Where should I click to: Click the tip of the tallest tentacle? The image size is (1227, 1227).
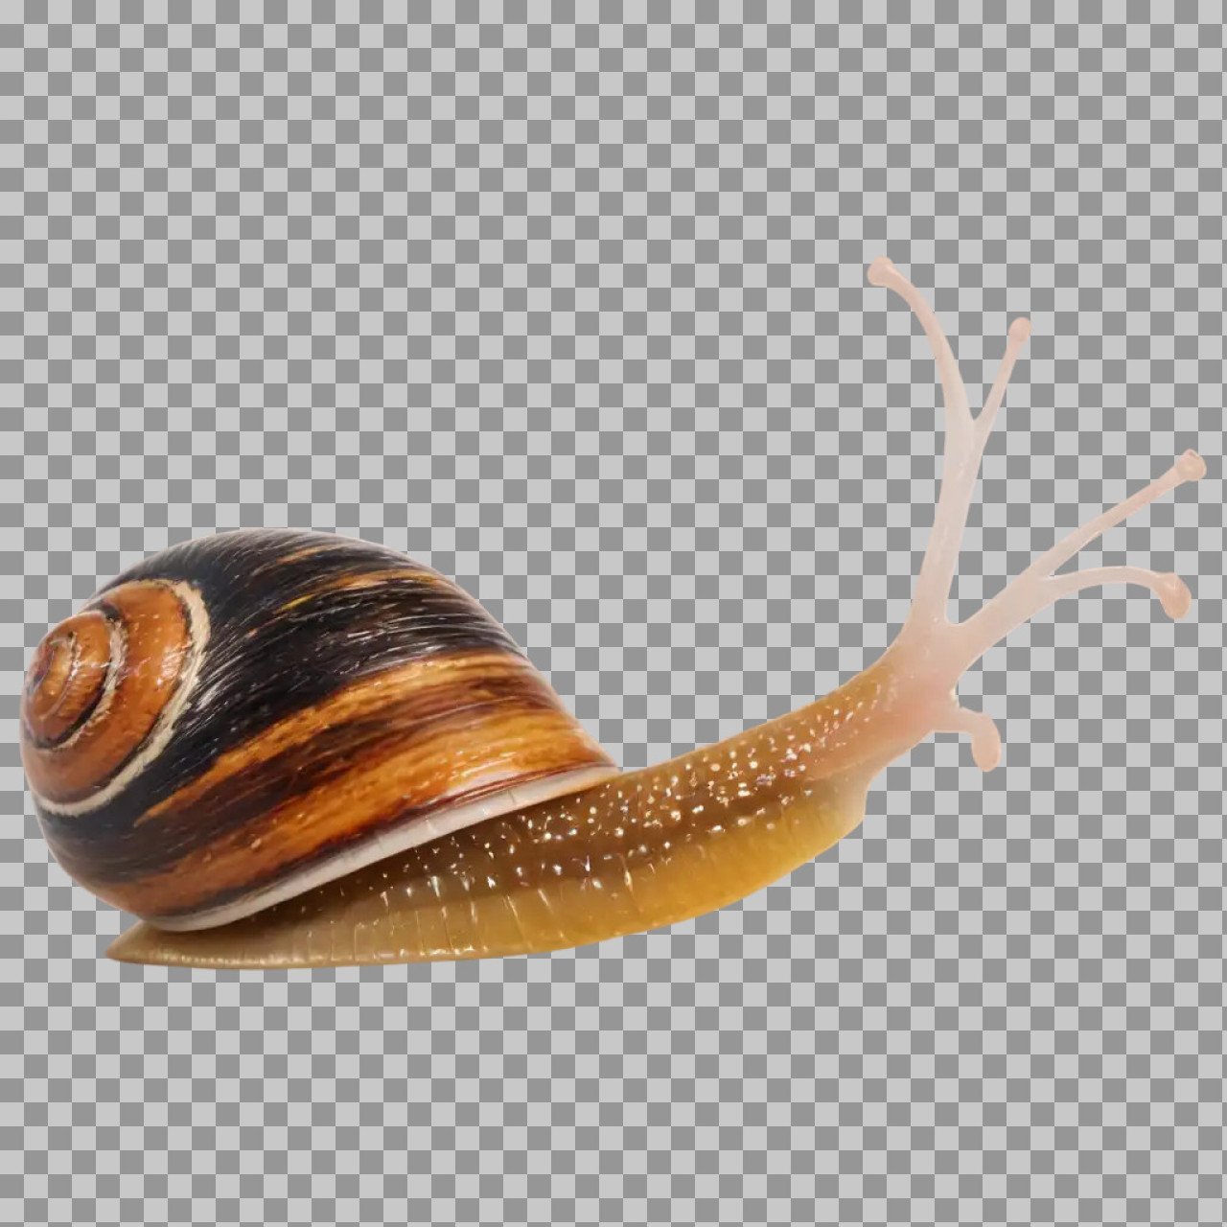[x=880, y=270]
